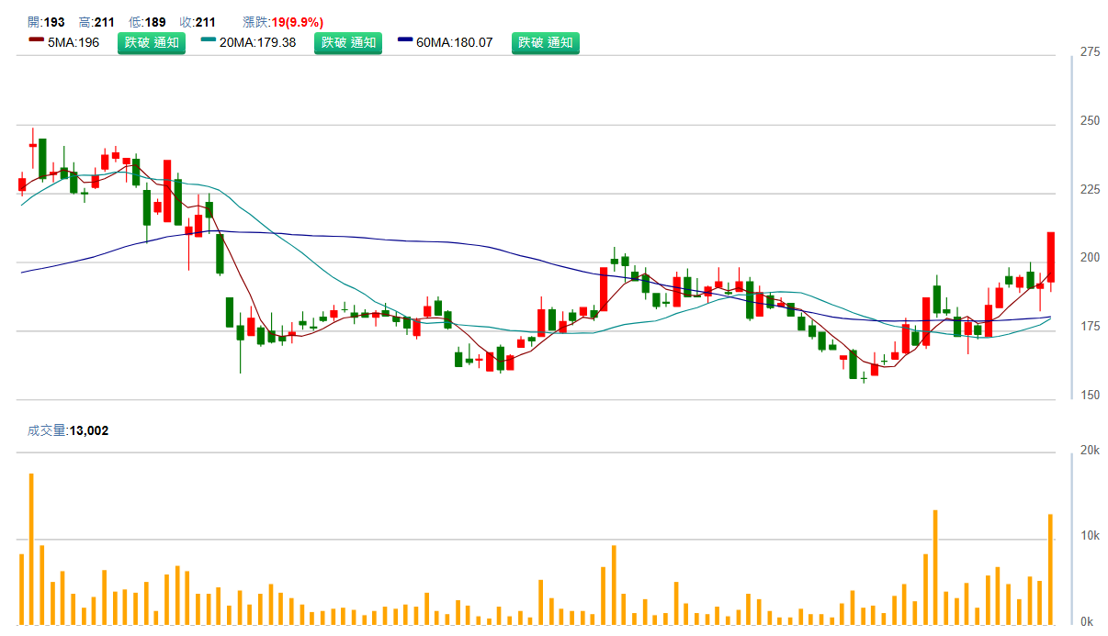Click the 60MA 跌破 通知 button
1108x636 pixels.
pos(546,42)
